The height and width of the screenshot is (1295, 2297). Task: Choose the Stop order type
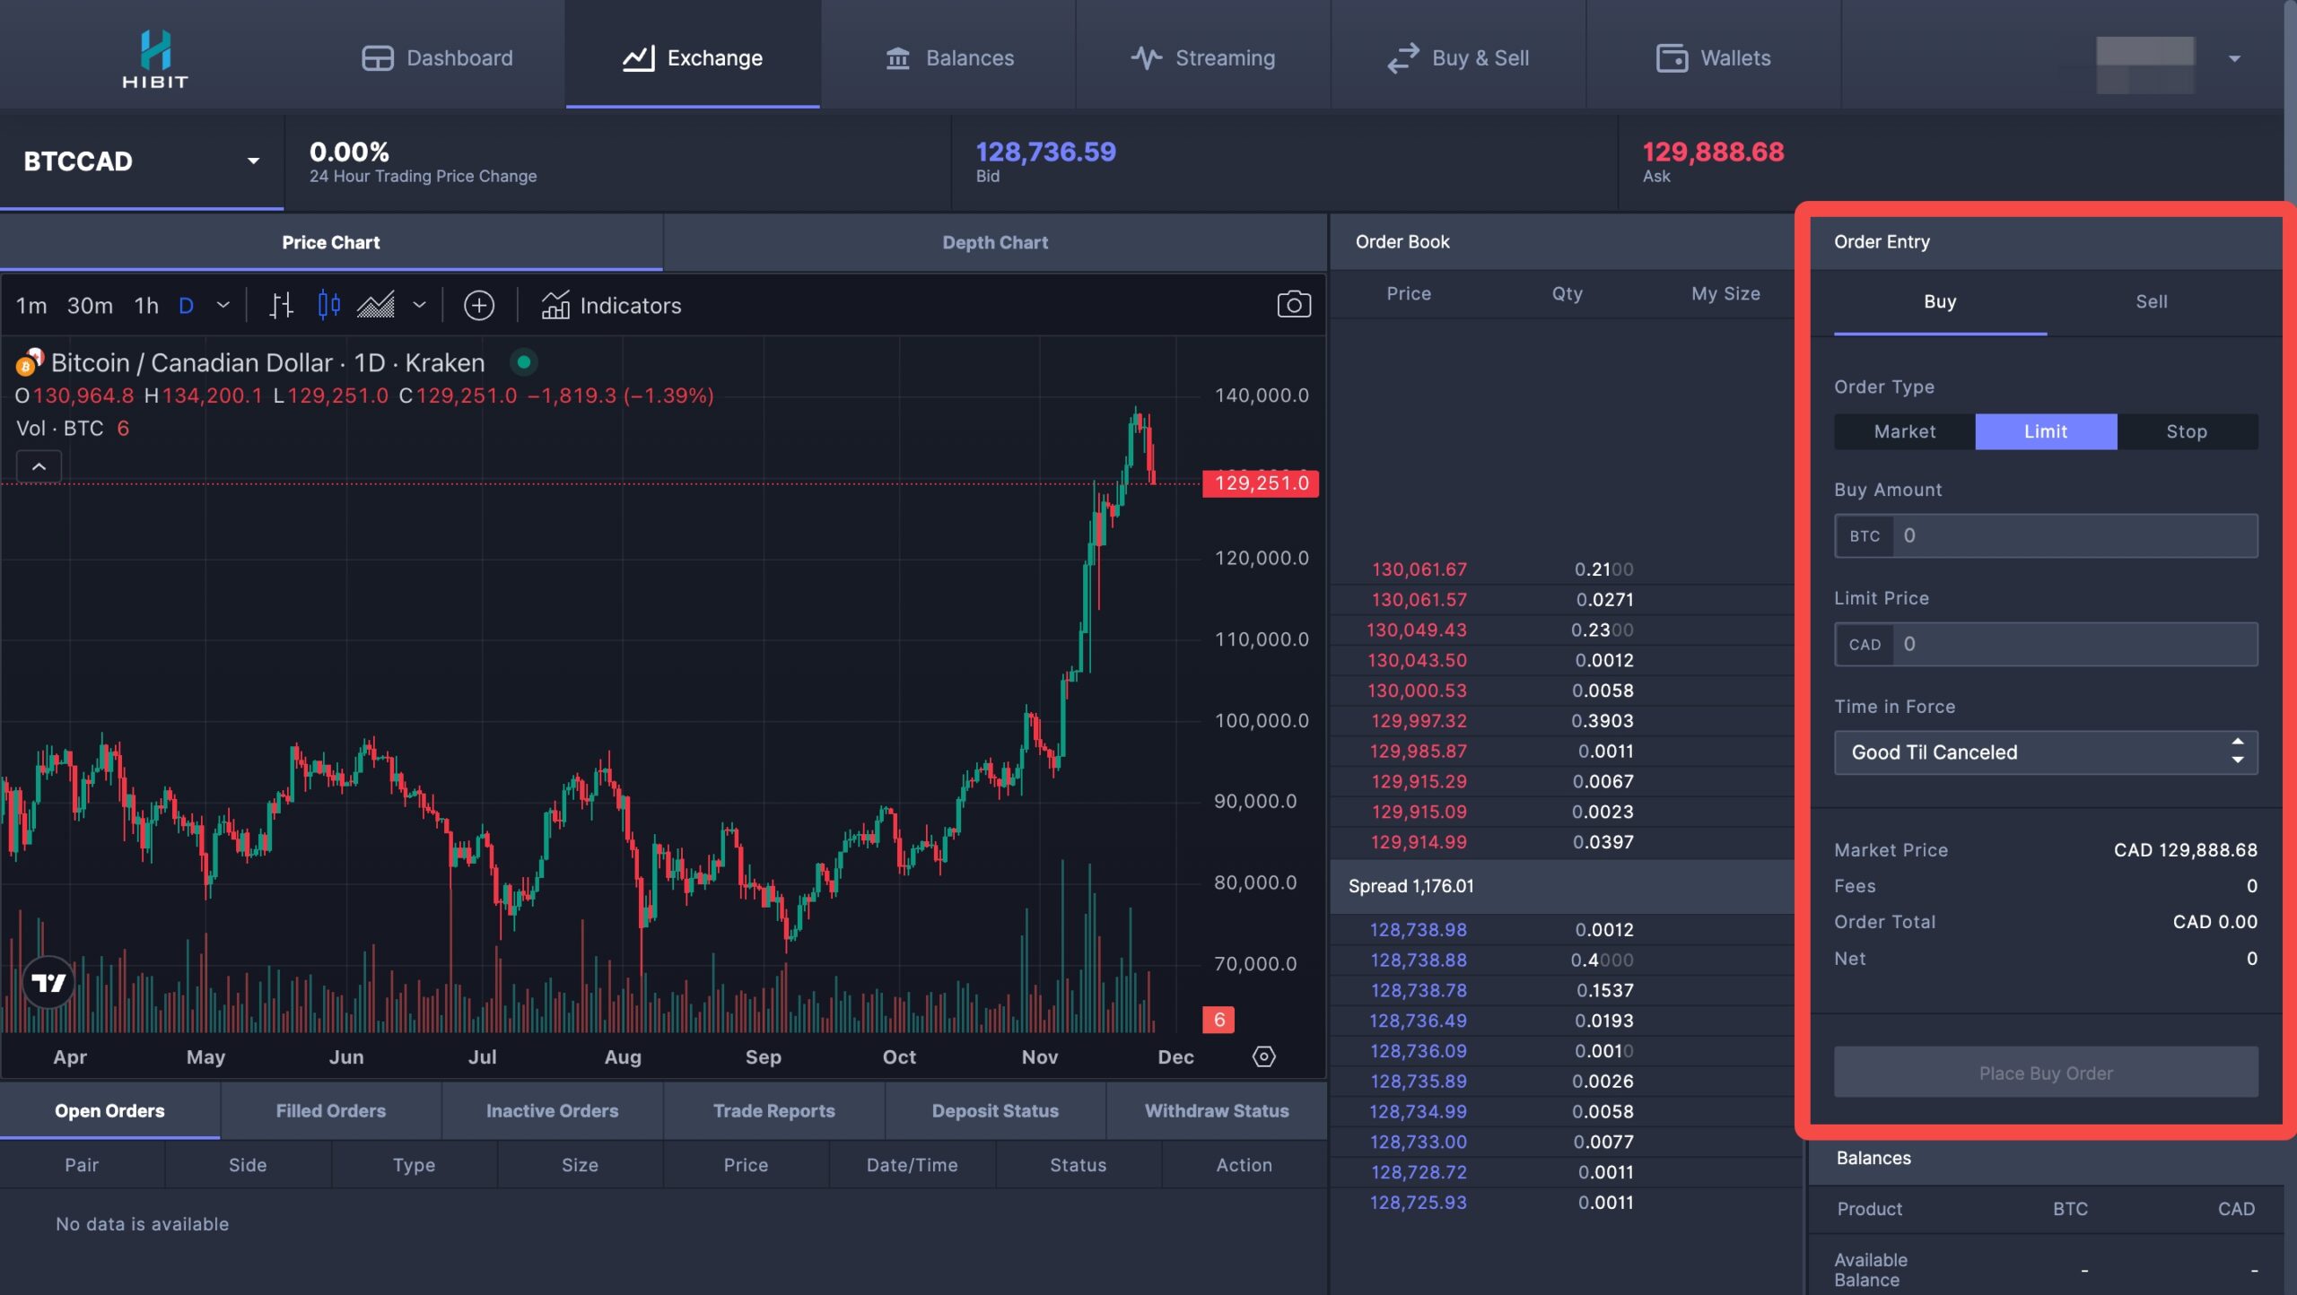pyautogui.click(x=2187, y=431)
